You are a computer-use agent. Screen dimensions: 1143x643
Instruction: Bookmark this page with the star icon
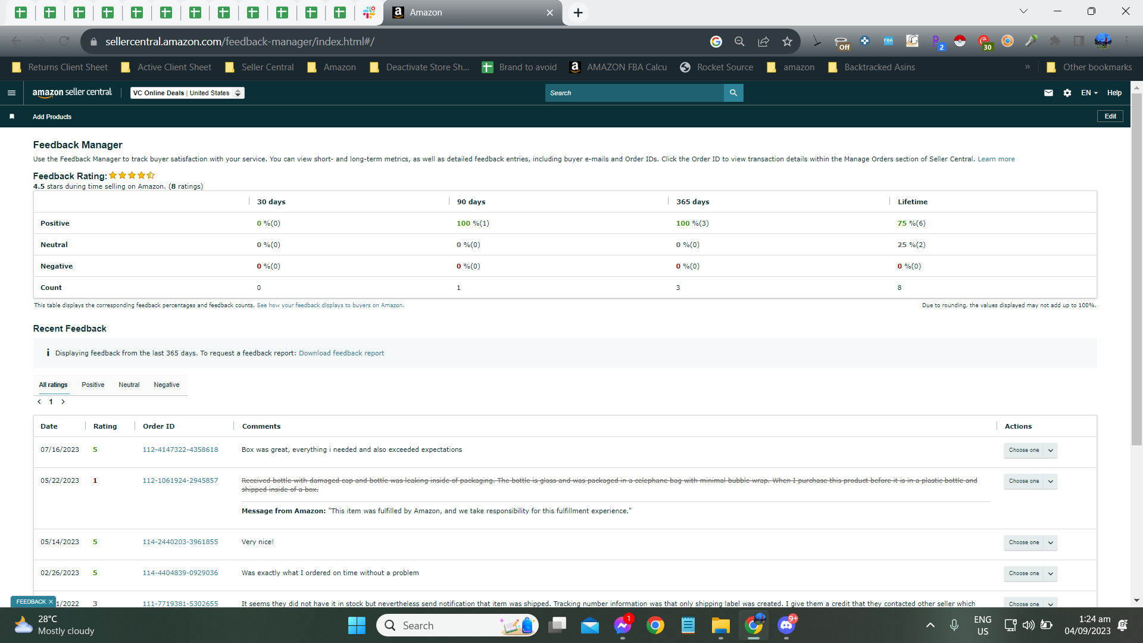[787, 42]
